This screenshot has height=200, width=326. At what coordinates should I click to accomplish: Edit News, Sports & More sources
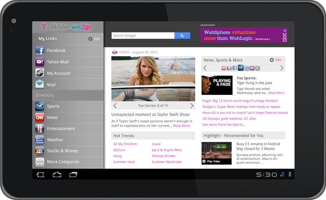[278, 60]
